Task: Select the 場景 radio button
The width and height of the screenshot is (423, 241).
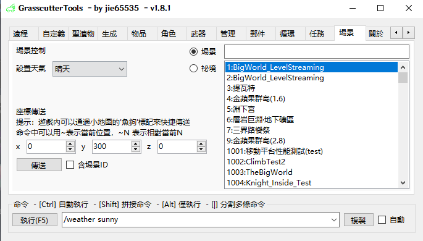Action: [193, 51]
